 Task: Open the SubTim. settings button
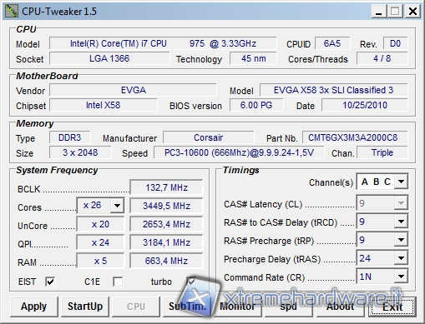click(187, 307)
